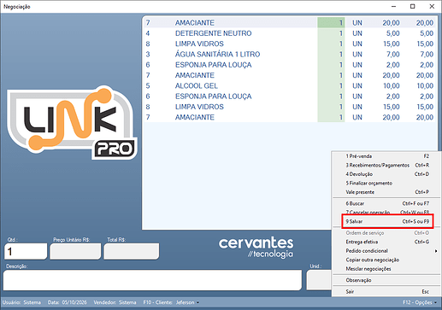Focus the 'Descrição' text box

(152, 280)
